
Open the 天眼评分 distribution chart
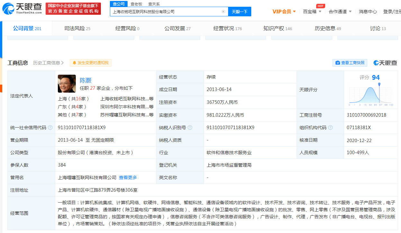point(371,95)
